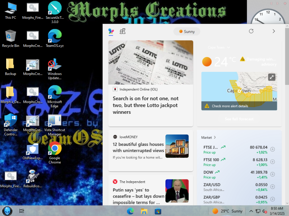Viewport: 289px width, 216px height.
Task: Open the This PC desktop icon
Action: coord(10,10)
